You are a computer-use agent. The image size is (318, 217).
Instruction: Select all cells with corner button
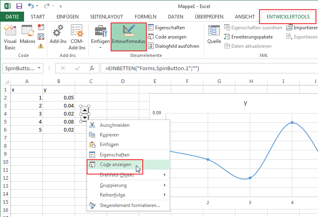click(6, 81)
